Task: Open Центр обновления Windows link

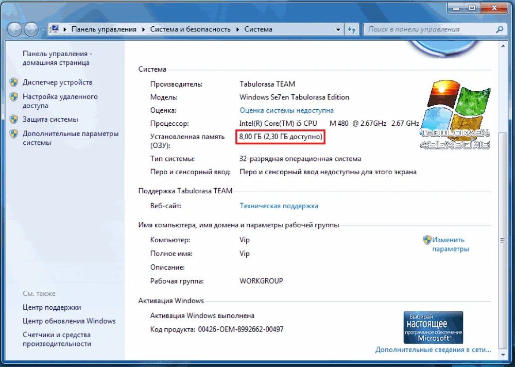Action: (69, 321)
